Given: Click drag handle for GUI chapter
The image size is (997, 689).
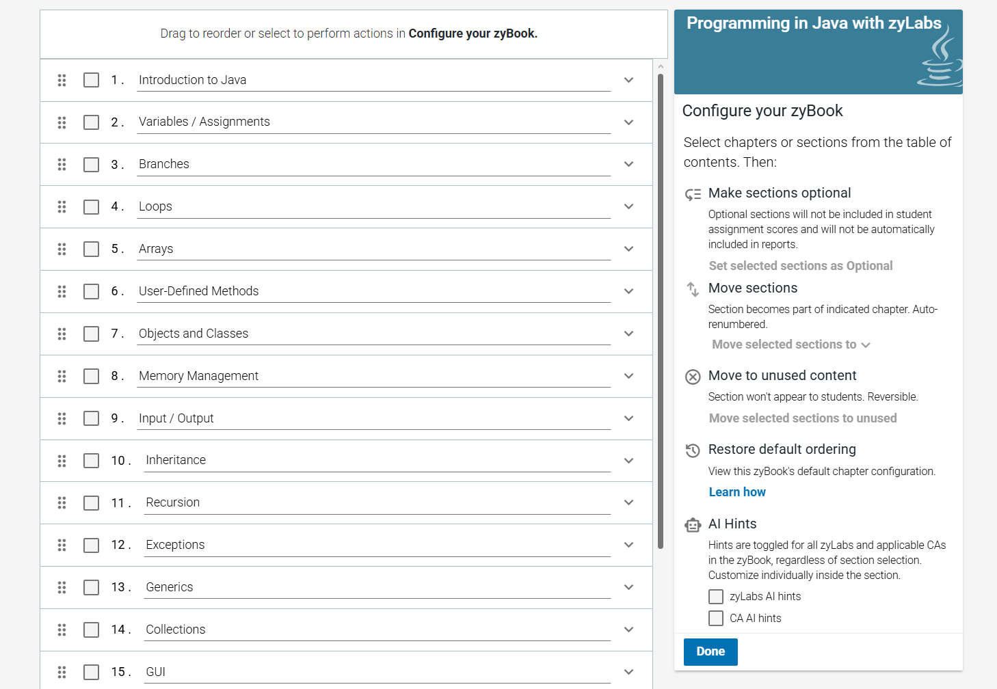Looking at the screenshot, I should tap(62, 672).
